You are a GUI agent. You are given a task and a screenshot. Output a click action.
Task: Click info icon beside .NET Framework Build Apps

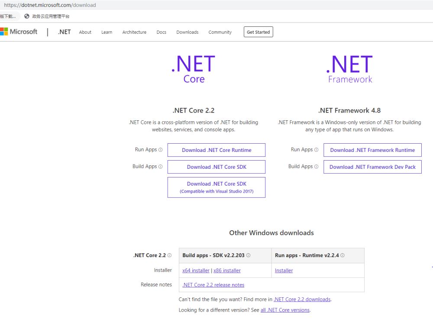316,167
